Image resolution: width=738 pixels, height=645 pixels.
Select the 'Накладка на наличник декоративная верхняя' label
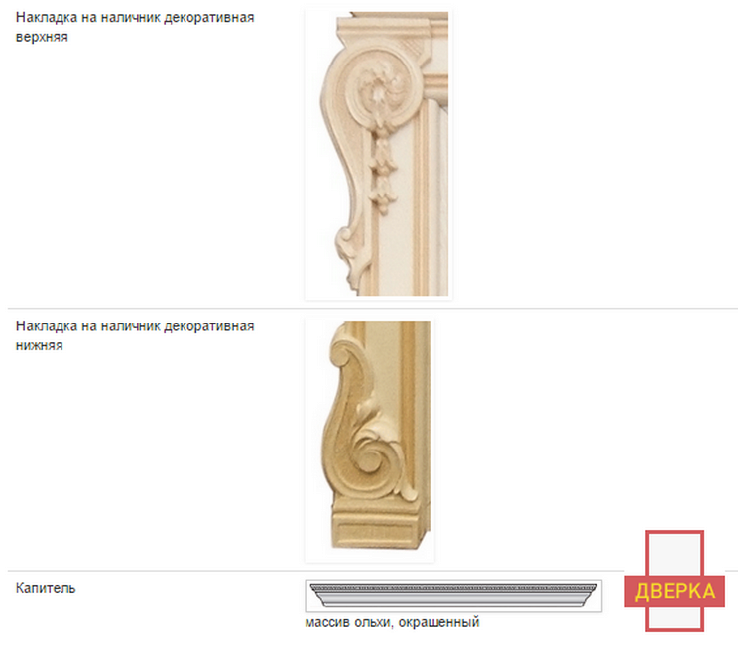[x=135, y=27]
